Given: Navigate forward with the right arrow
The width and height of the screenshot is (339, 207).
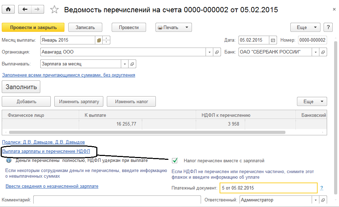Looking at the screenshot, I should pyautogui.click(x=37, y=9).
